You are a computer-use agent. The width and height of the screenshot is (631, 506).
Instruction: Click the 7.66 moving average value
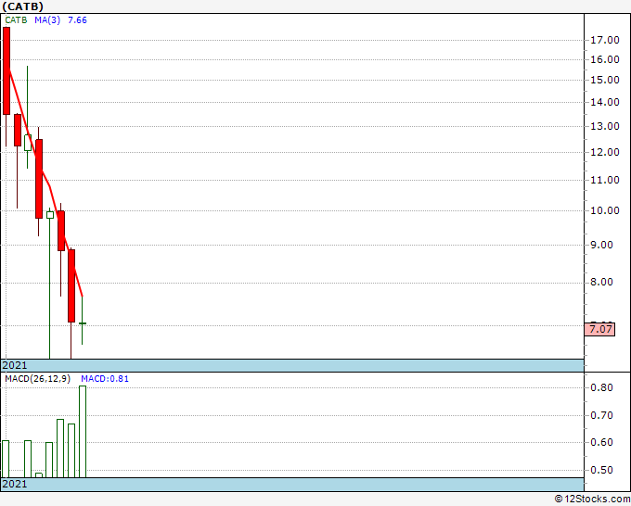pyautogui.click(x=77, y=20)
